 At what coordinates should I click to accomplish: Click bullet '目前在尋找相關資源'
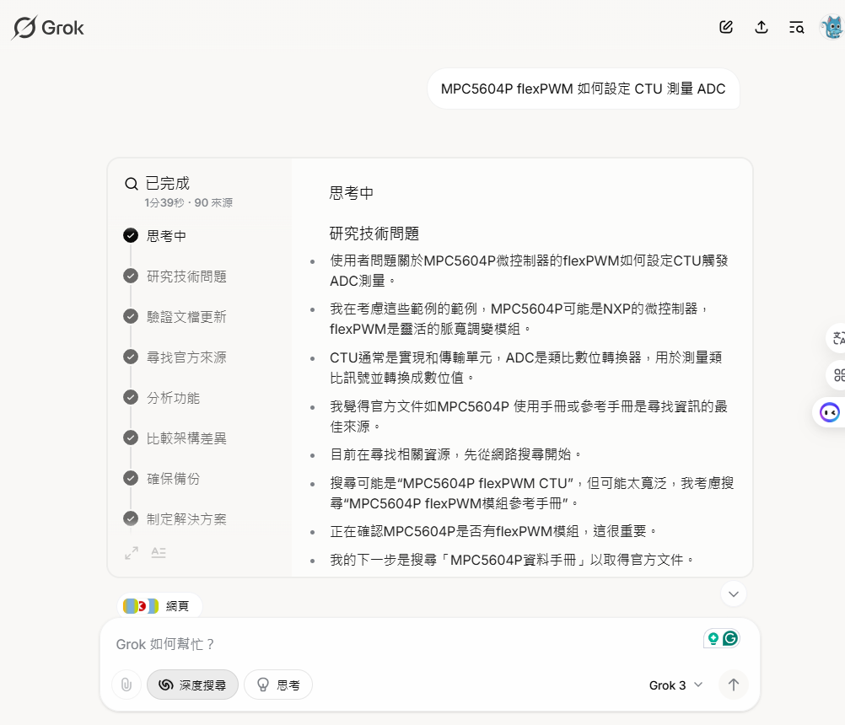coord(456,454)
